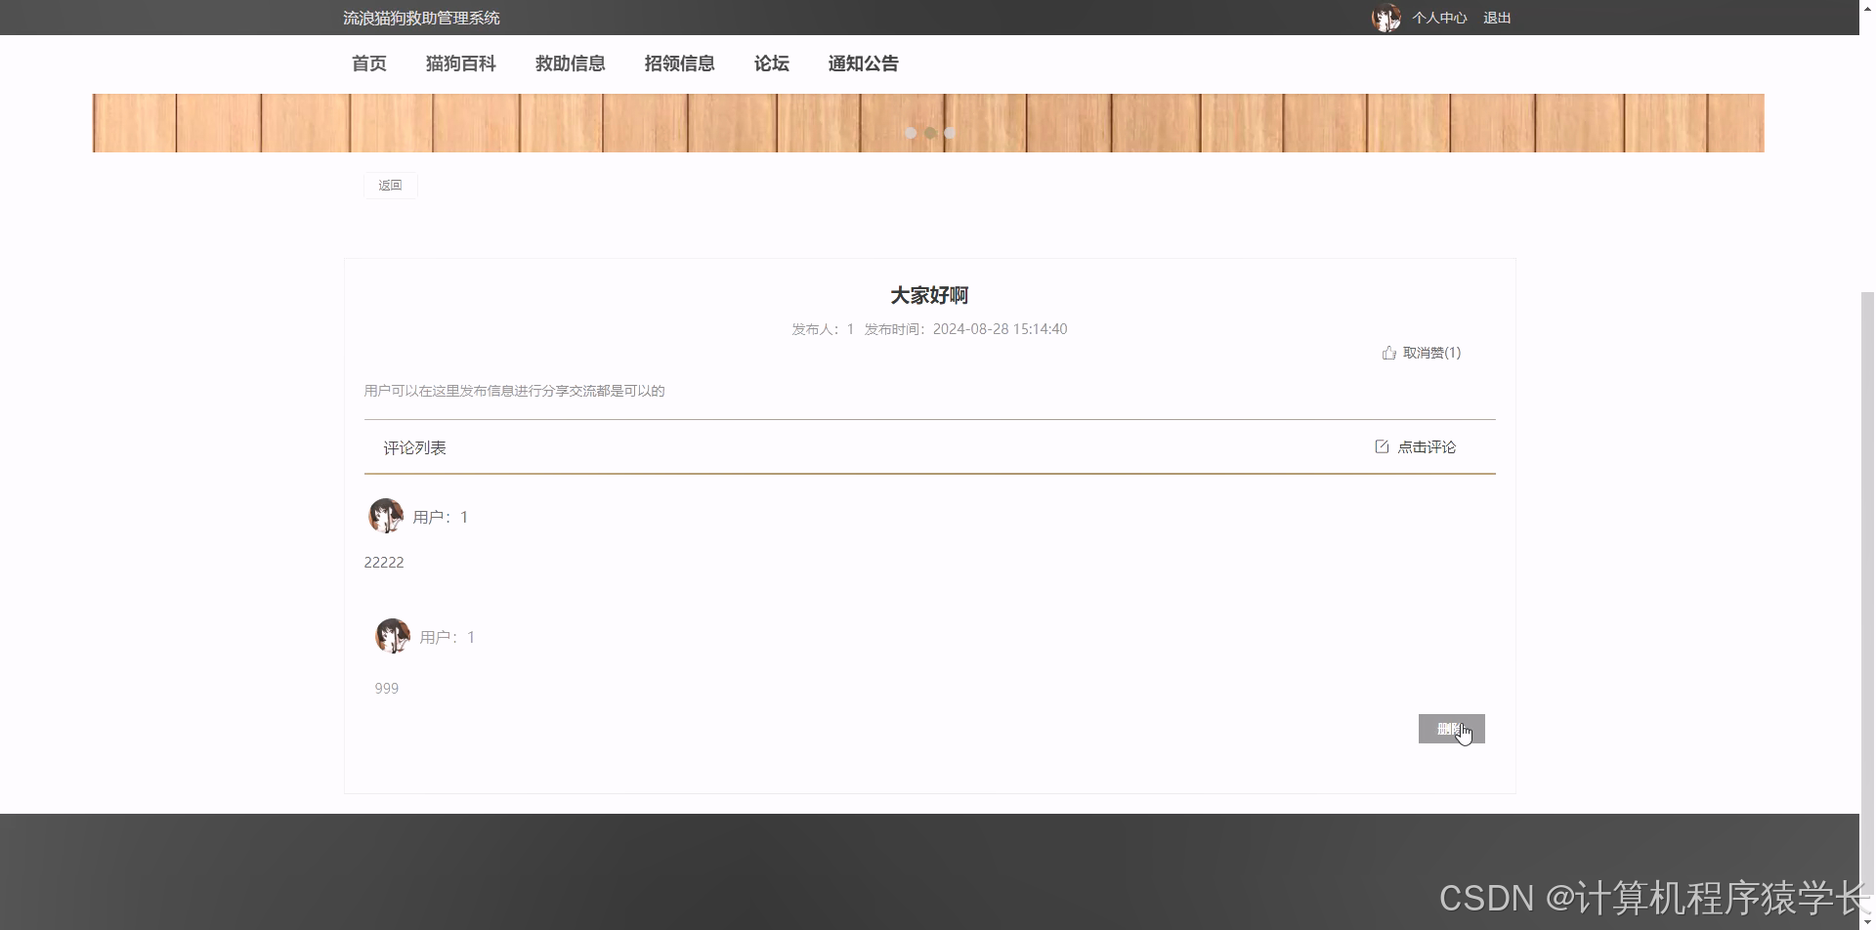Click the thumbs-up icon next to 取消赞(1)
This screenshot has height=930, width=1876.
pyautogui.click(x=1388, y=353)
